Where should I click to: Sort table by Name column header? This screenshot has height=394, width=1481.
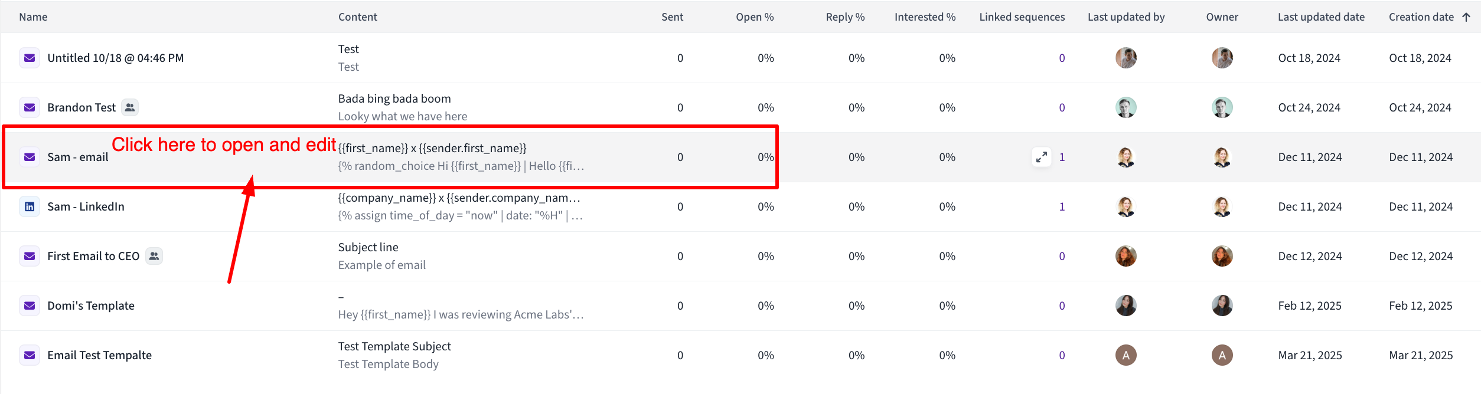pos(33,17)
